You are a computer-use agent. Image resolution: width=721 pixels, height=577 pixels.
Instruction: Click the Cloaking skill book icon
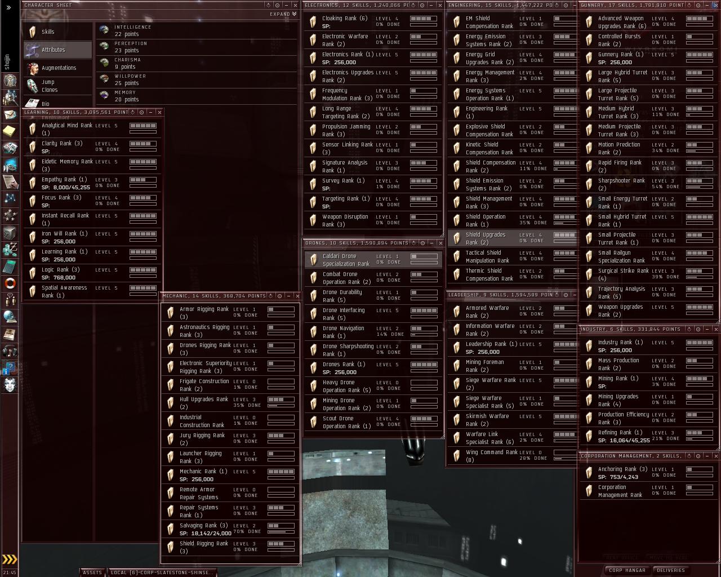[313, 22]
